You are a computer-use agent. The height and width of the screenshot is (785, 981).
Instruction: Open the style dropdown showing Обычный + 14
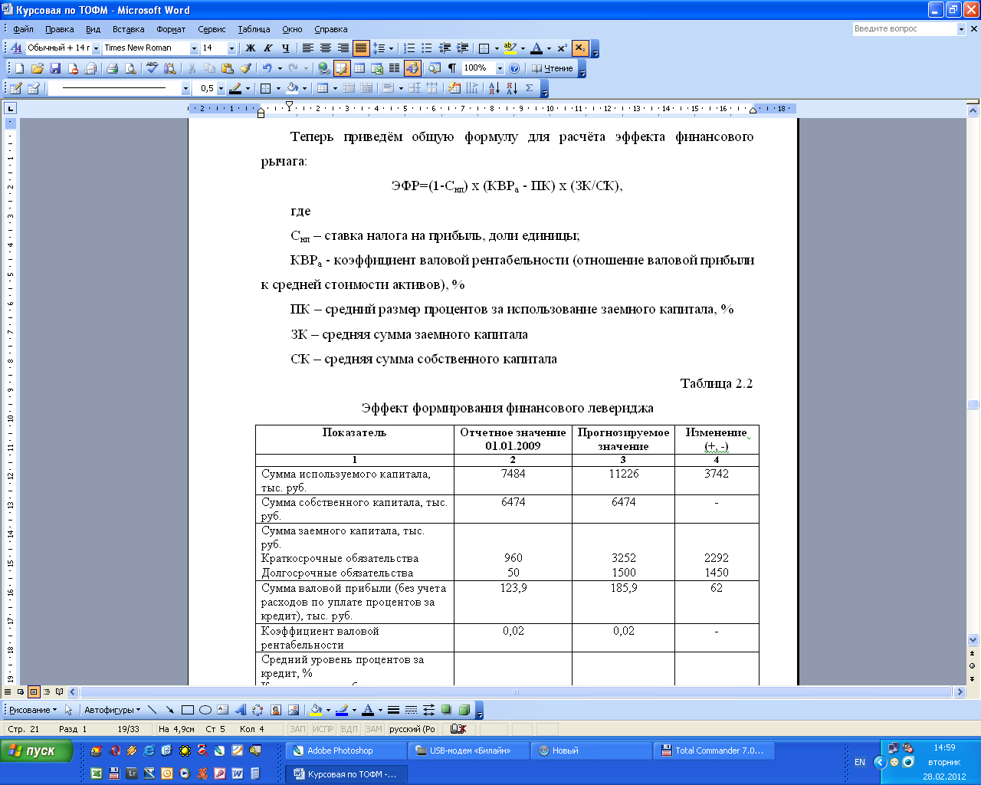(96, 48)
